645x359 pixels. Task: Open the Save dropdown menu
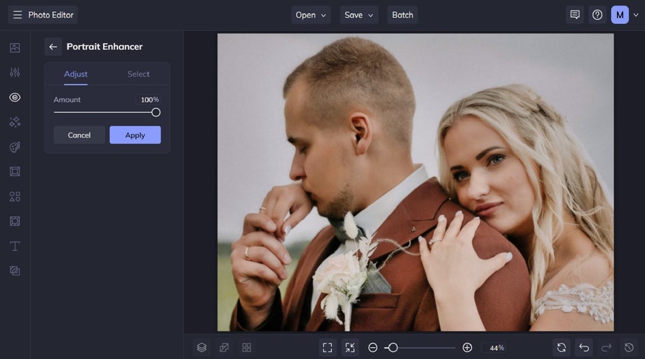click(x=359, y=15)
